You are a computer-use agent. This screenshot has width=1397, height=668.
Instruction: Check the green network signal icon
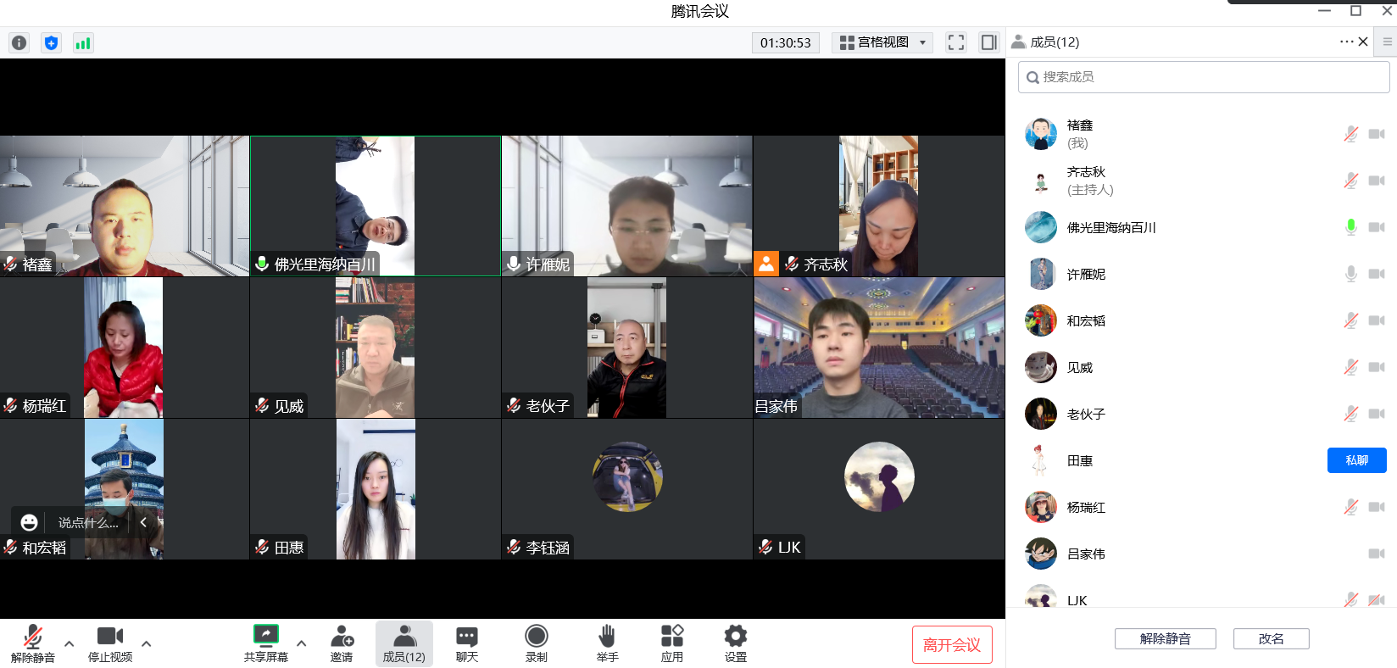tap(83, 42)
